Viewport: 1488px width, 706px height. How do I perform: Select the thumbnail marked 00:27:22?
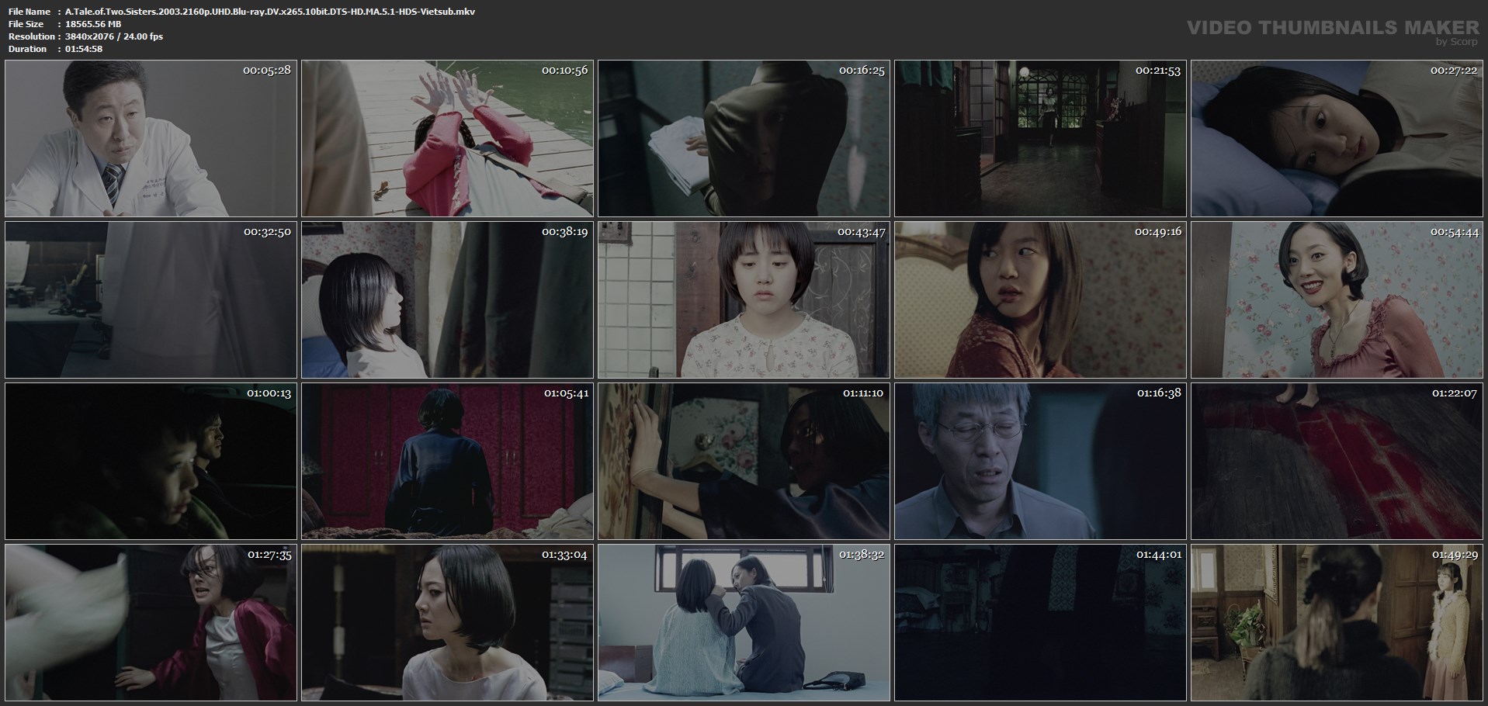1337,138
